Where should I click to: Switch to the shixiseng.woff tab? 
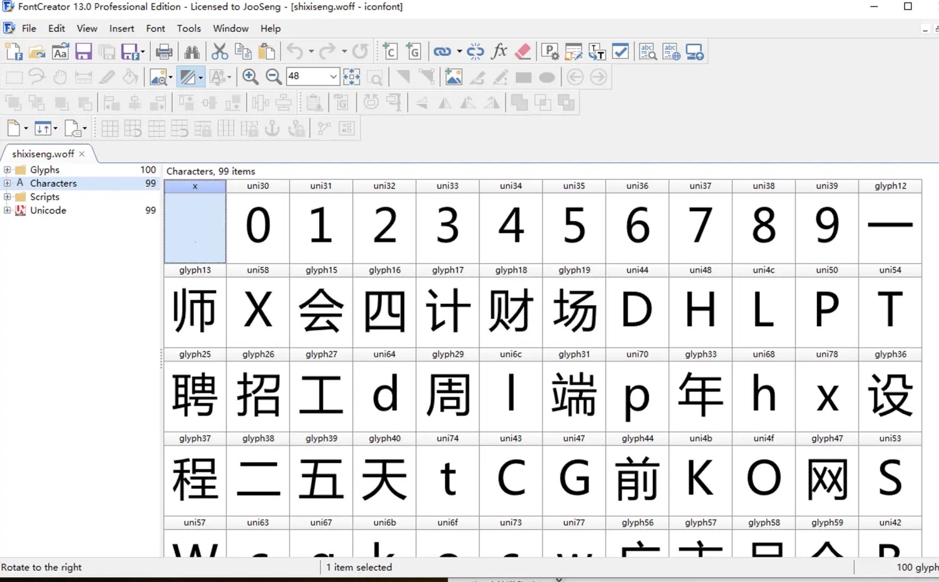43,154
